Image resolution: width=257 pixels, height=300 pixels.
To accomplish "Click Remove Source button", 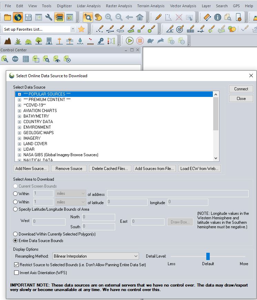I will (x=69, y=169).
